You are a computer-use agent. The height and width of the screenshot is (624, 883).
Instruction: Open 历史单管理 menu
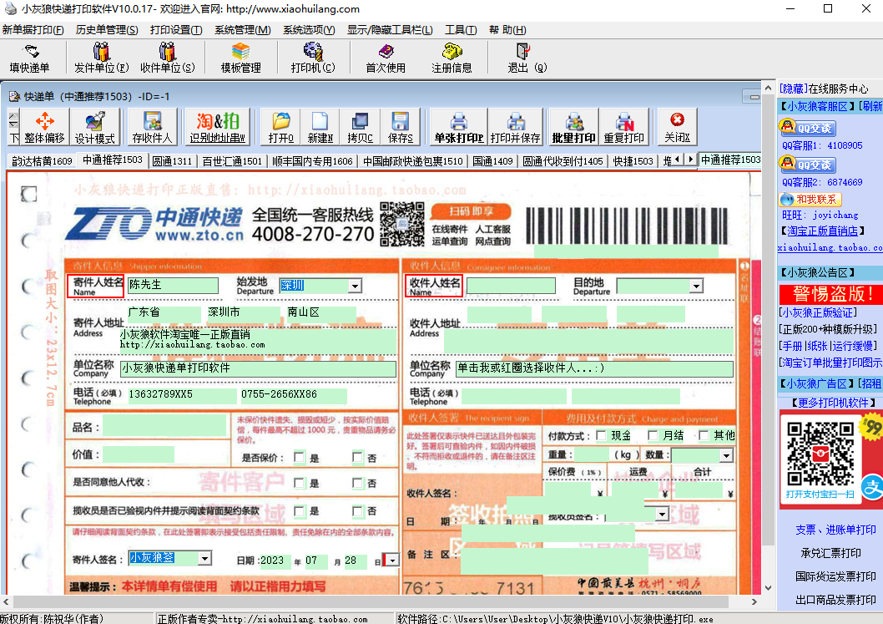tap(107, 30)
